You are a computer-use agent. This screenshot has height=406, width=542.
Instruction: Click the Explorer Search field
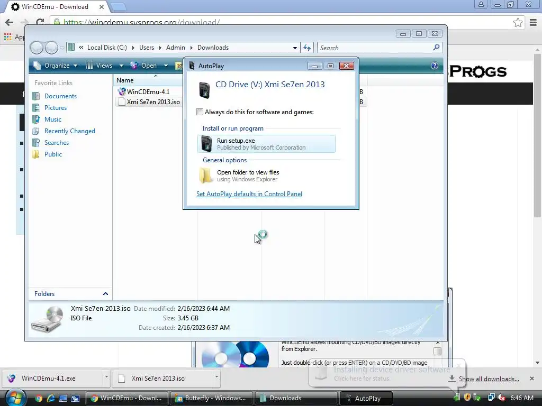click(375, 48)
